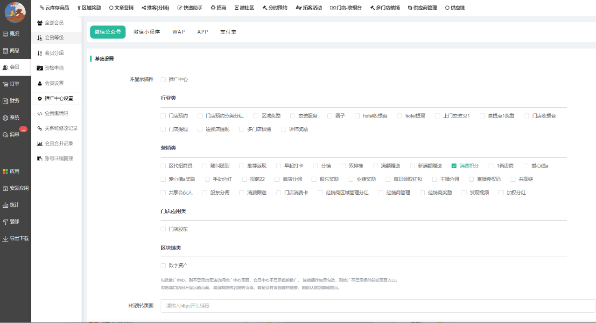Open 概况 overview icon in sidebar
The height and width of the screenshot is (323, 596).
pos(6,34)
